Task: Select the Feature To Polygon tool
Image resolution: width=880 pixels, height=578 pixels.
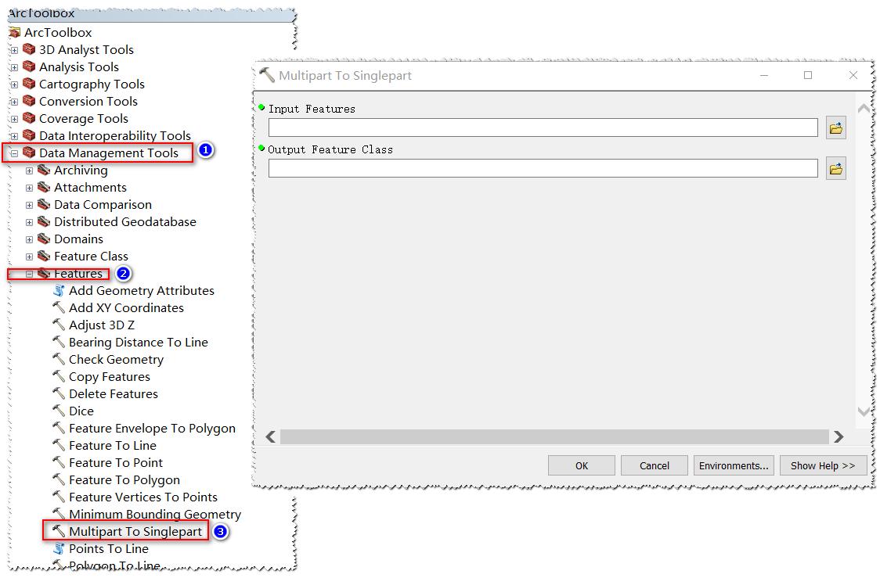Action: (x=124, y=480)
